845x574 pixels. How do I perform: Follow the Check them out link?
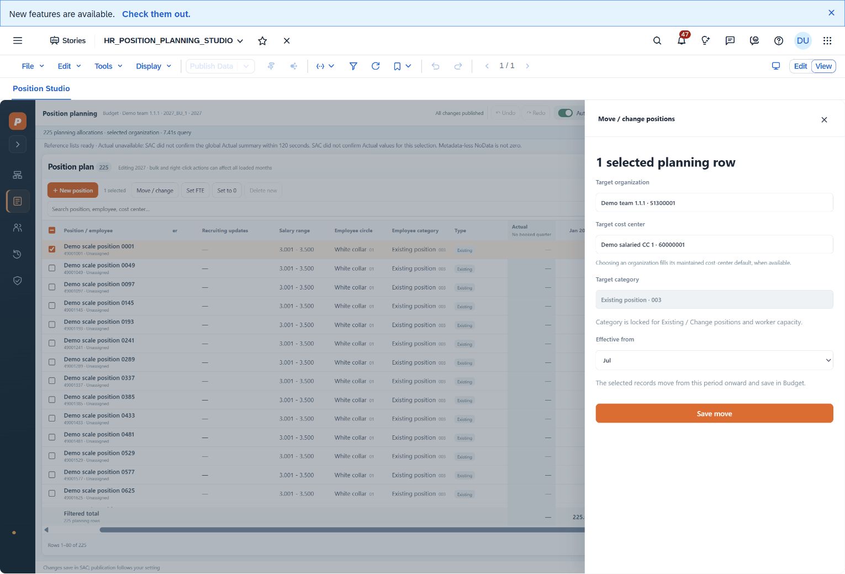click(156, 14)
